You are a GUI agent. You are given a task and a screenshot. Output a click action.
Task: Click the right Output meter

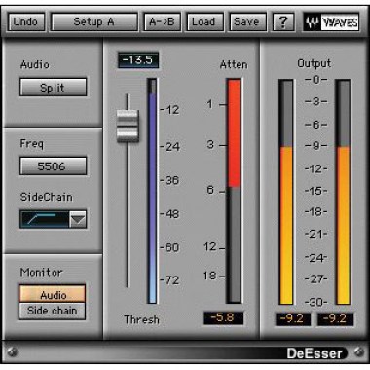pos(344,192)
